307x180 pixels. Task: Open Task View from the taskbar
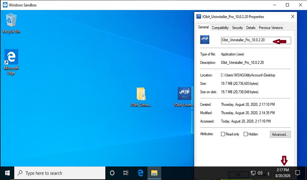pyautogui.click(x=126, y=173)
